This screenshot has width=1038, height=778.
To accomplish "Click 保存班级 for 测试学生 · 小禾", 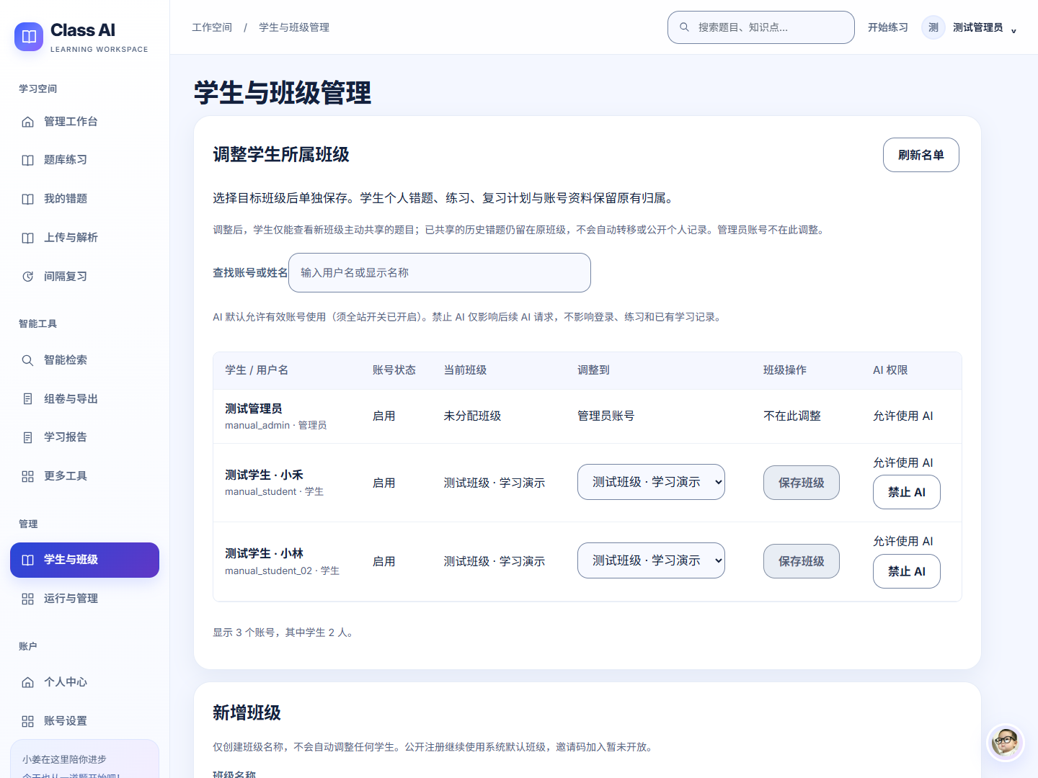I will (x=801, y=483).
